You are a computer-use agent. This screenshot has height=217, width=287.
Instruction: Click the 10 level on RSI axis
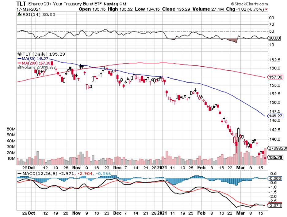(272, 45)
